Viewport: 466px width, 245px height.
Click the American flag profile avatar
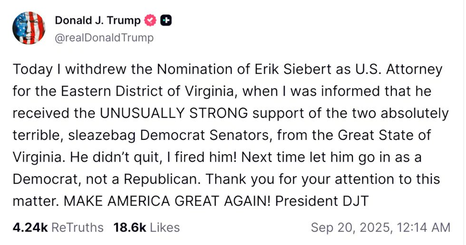pyautogui.click(x=29, y=28)
